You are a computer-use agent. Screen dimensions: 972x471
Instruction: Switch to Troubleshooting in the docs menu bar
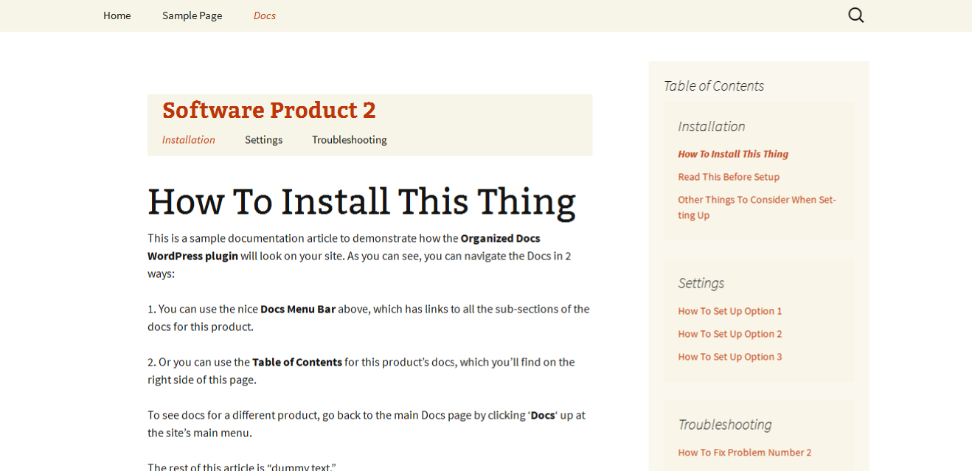click(x=350, y=139)
